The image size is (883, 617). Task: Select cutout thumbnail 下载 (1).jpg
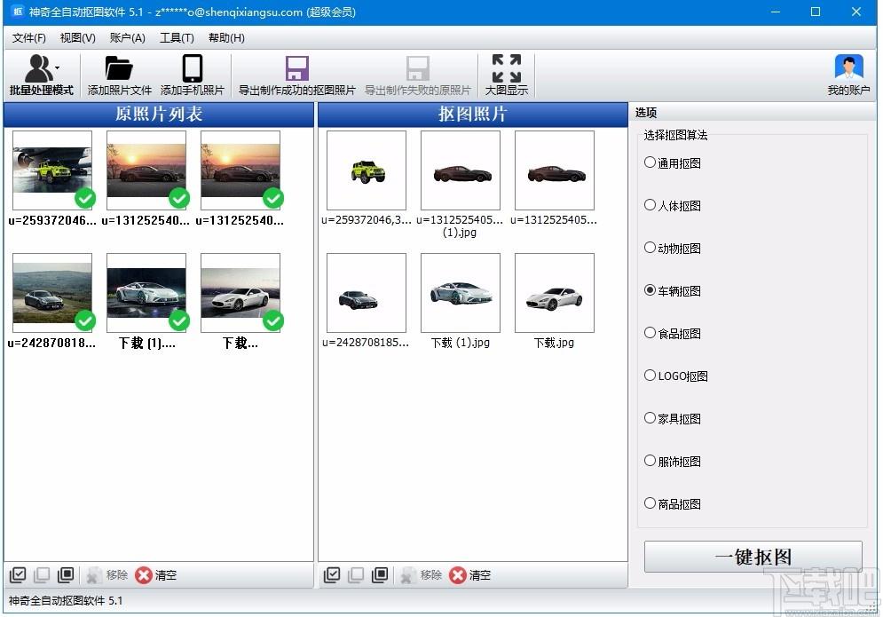pos(461,292)
